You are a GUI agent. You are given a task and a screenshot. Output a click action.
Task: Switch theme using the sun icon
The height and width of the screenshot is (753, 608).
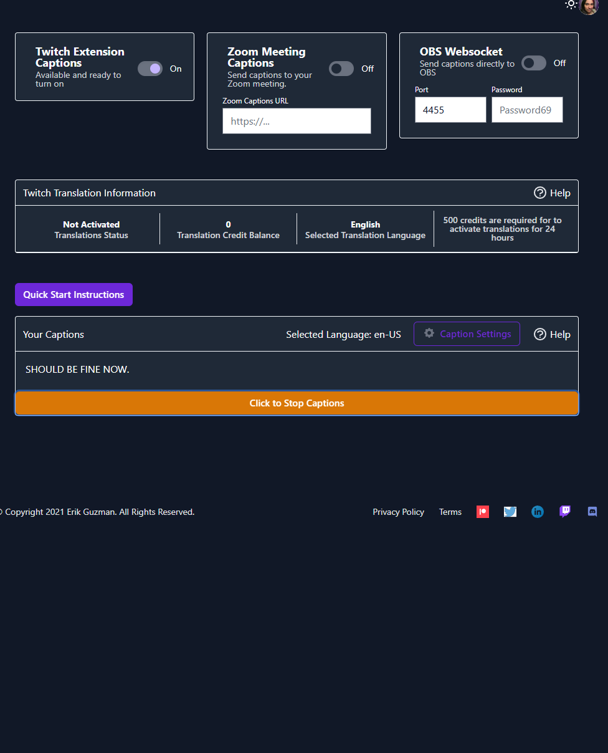[x=571, y=4]
